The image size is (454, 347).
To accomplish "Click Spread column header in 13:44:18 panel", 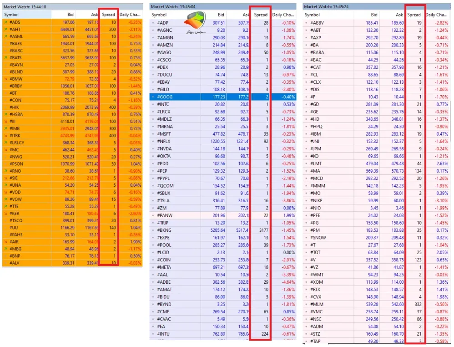I will 109,15.
